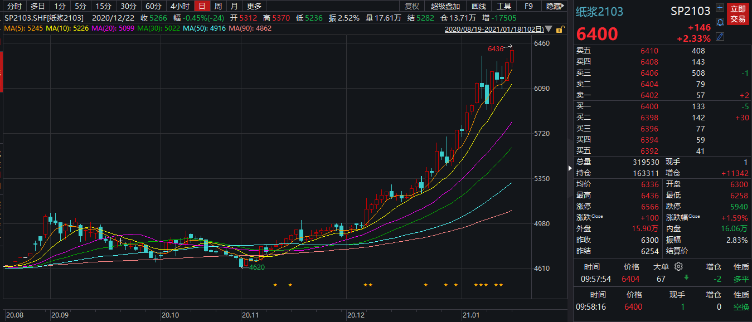The height and width of the screenshot is (322, 752).
Task: Open the 大单 gear settings icon
Action: [678, 266]
